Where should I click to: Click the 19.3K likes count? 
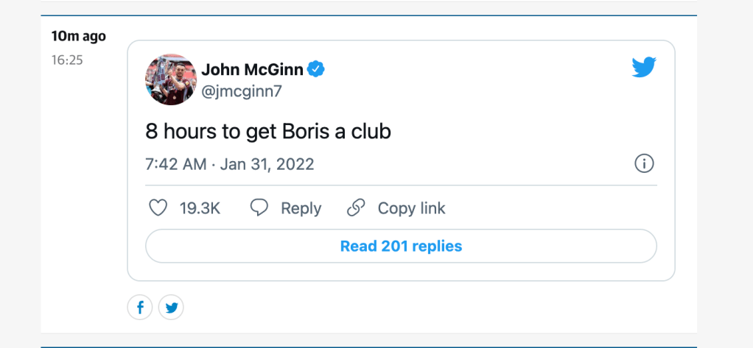tap(200, 208)
